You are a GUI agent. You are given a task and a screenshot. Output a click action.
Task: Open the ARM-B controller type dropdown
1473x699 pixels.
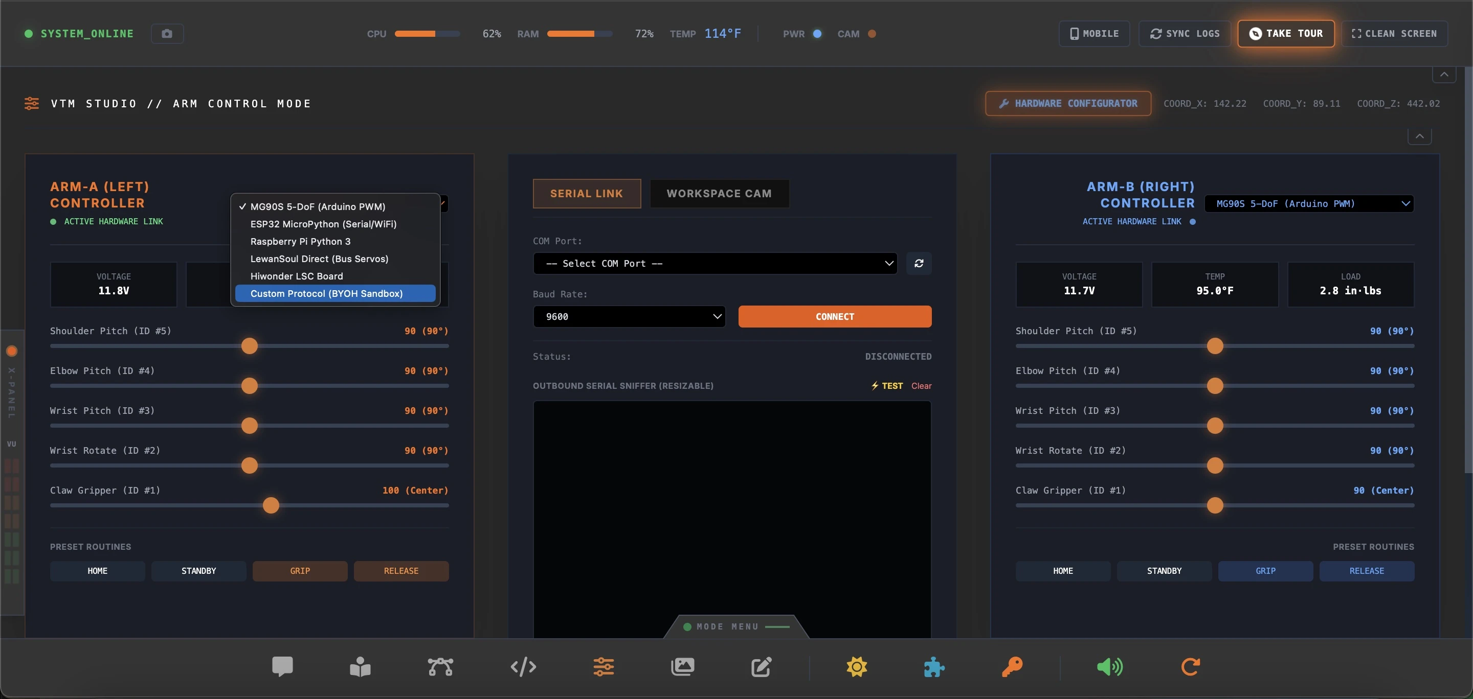point(1309,203)
